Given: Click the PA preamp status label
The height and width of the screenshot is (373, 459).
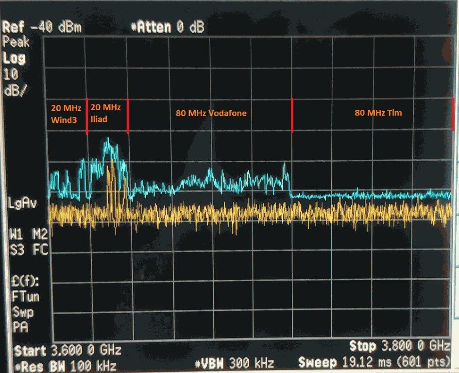Looking at the screenshot, I should (20, 327).
